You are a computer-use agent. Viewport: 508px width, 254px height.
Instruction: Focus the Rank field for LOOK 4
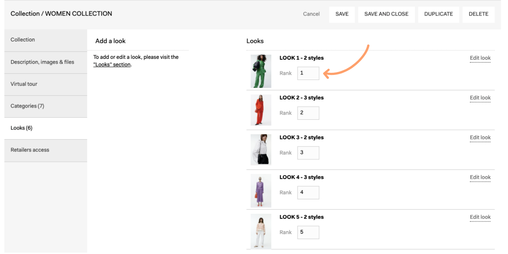pos(308,193)
